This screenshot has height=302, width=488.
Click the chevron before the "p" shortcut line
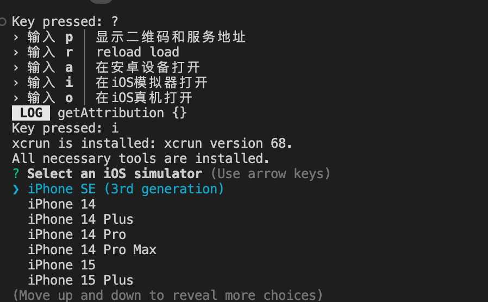coord(16,37)
